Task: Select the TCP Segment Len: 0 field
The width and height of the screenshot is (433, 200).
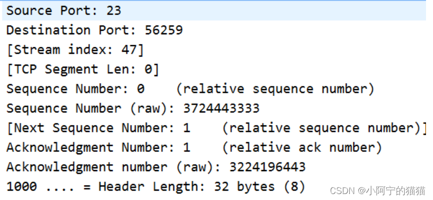Action: 214,69
